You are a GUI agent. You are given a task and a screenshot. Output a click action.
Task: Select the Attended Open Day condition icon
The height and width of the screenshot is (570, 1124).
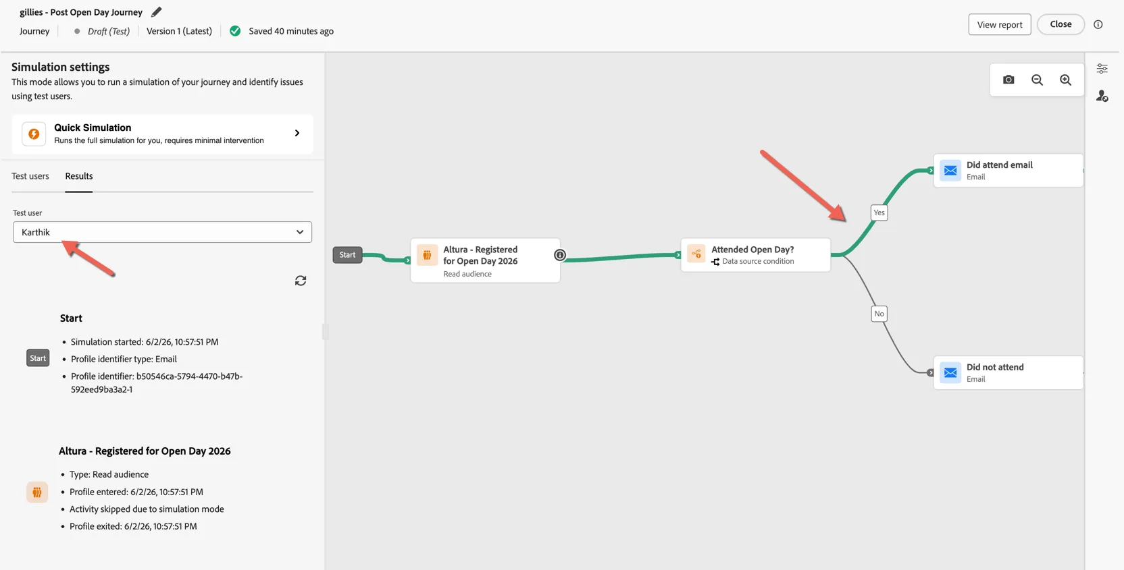(x=696, y=254)
